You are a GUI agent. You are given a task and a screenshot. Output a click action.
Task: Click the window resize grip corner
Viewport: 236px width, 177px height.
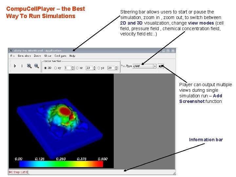pos(174,173)
